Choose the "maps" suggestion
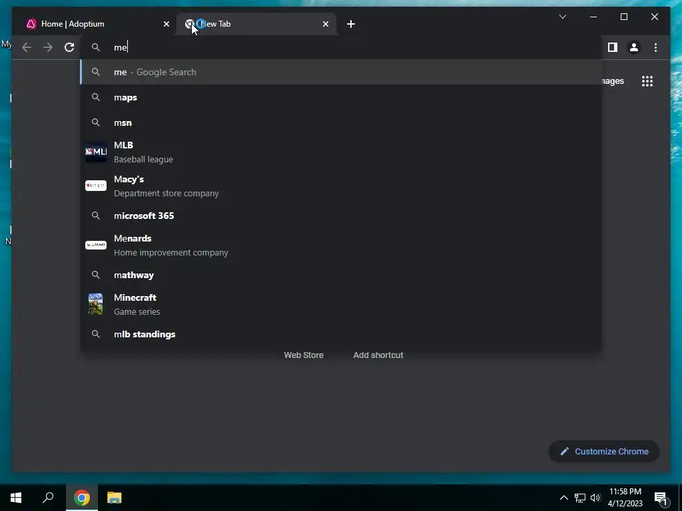This screenshot has width=682, height=511. tap(342, 97)
